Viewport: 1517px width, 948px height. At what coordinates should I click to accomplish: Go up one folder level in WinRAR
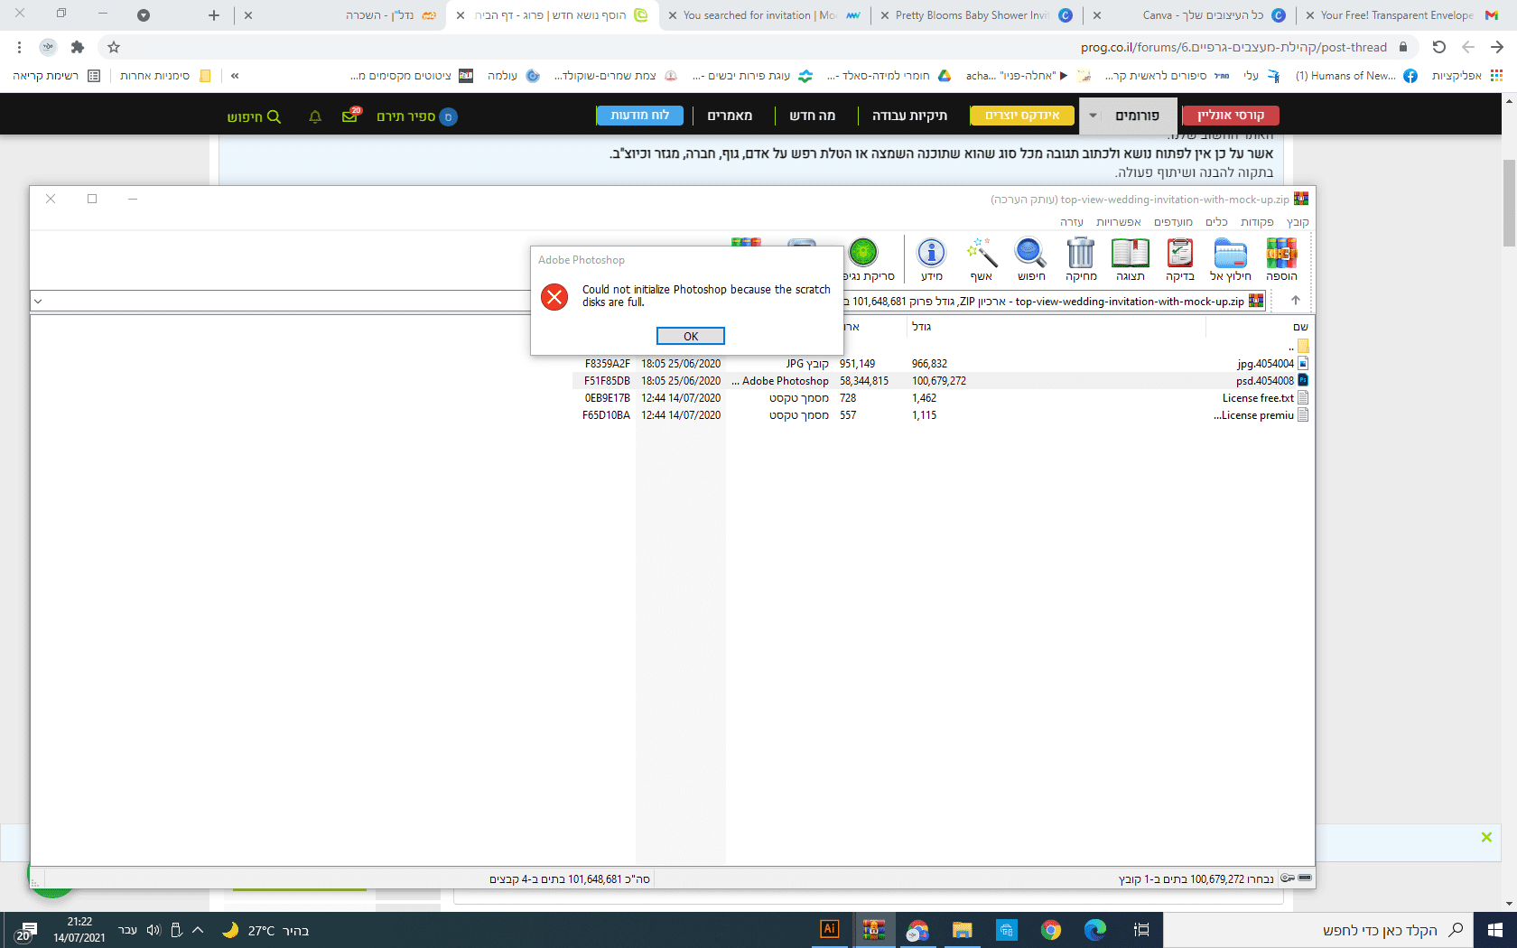[1296, 301]
